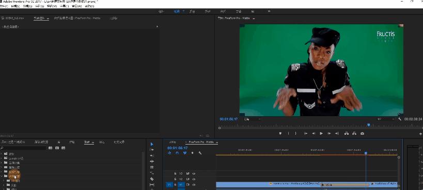Click the Mark In button
This screenshot has height=190, width=423.
pos(288,133)
